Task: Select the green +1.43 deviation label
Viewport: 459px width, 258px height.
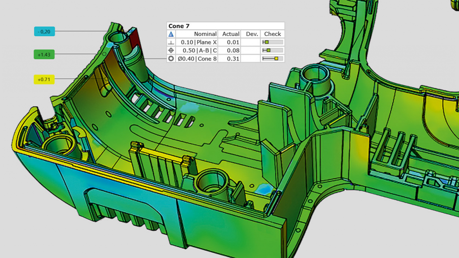Action: pos(44,54)
